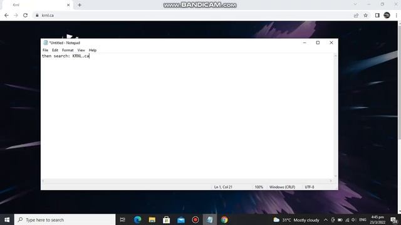Minimize the Notepad window
This screenshot has height=225, width=401.
tap(305, 42)
